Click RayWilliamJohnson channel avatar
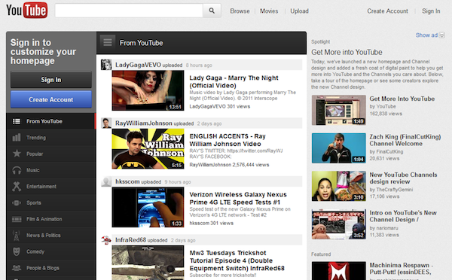The height and width of the screenshot is (280, 452). (106, 123)
